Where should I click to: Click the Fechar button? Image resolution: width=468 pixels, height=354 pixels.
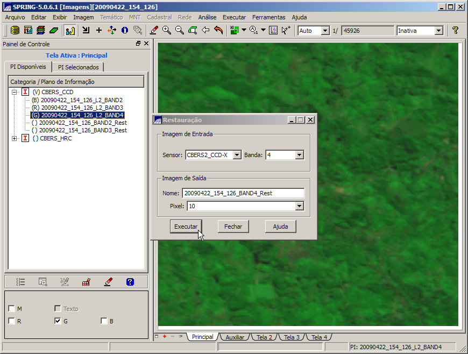[233, 226]
